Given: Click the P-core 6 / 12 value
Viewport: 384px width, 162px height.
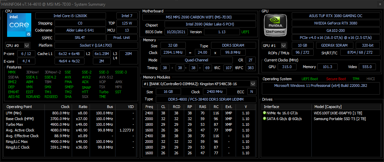Looking at the screenshot, I should 26,54.
